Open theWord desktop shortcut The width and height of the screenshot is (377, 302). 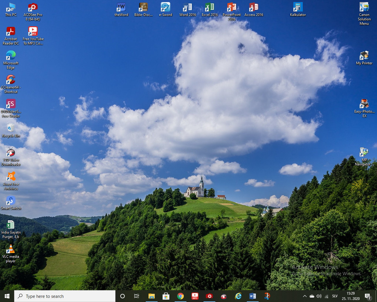pyautogui.click(x=121, y=10)
